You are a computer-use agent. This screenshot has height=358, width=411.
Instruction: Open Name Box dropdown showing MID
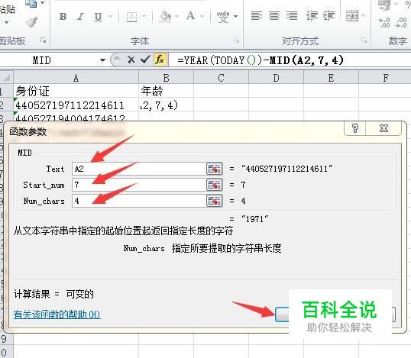pos(102,60)
